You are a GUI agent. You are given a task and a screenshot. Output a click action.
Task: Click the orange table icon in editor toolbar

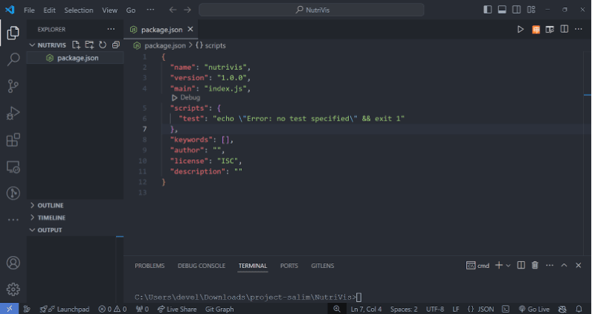point(535,30)
